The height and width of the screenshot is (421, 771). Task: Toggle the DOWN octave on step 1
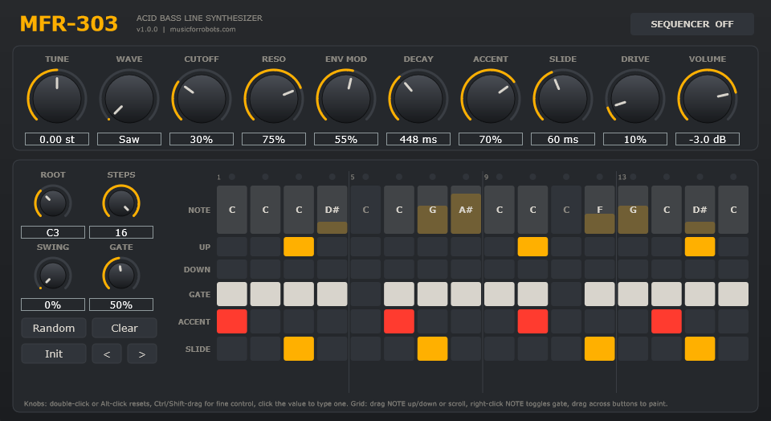(x=232, y=269)
